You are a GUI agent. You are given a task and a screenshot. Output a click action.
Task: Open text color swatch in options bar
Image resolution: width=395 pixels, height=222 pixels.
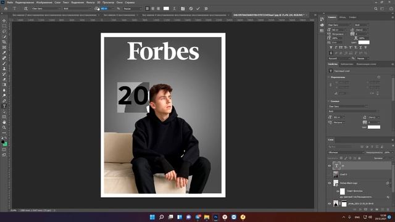tap(166, 9)
